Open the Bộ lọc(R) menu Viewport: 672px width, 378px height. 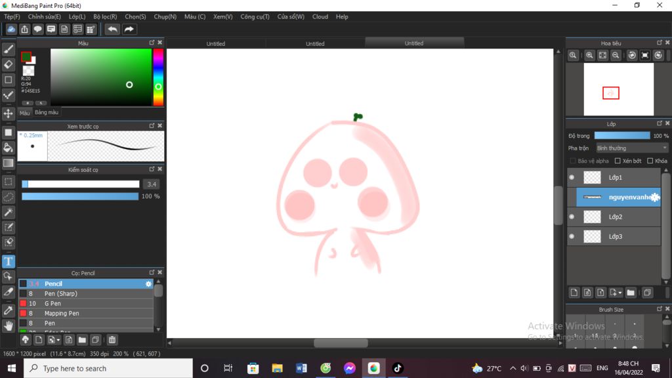click(105, 16)
